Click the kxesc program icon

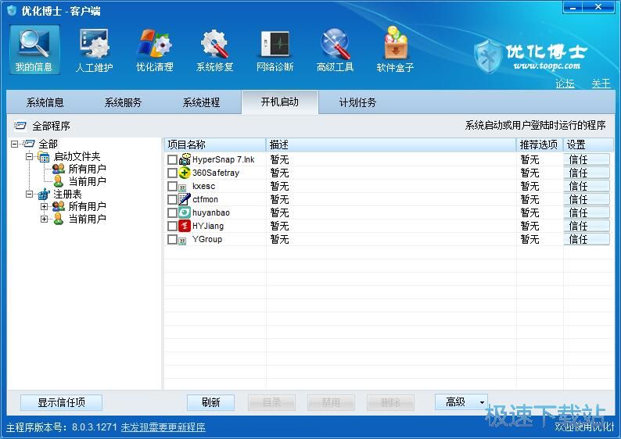pyautogui.click(x=182, y=187)
